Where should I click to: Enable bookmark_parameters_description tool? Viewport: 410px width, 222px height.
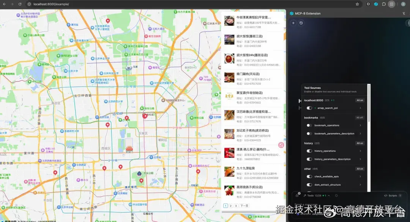point(309,134)
